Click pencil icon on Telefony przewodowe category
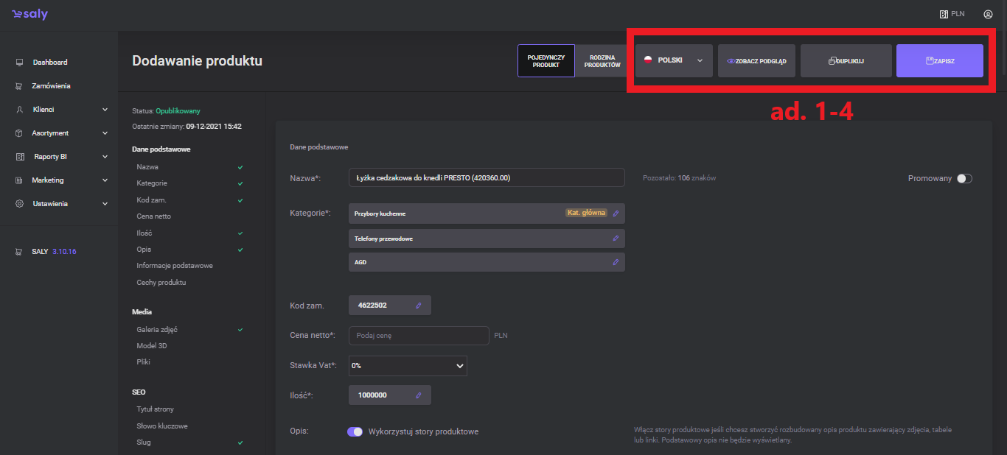Image resolution: width=1007 pixels, height=455 pixels. [x=616, y=239]
